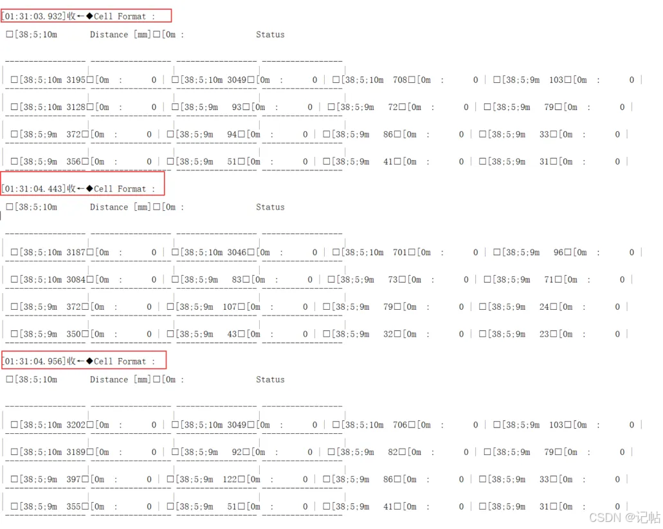Click the distance value 3128
Viewport: 663px width, 529px height.
click(76, 107)
